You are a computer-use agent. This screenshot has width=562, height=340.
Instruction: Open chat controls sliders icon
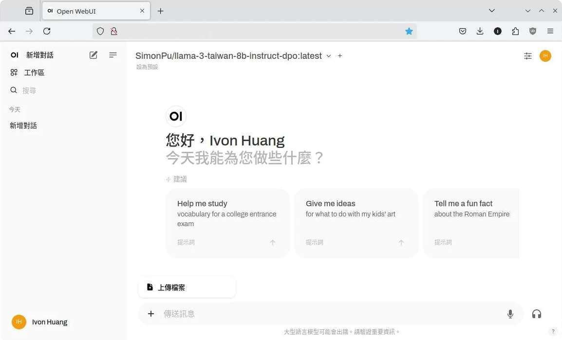point(527,56)
